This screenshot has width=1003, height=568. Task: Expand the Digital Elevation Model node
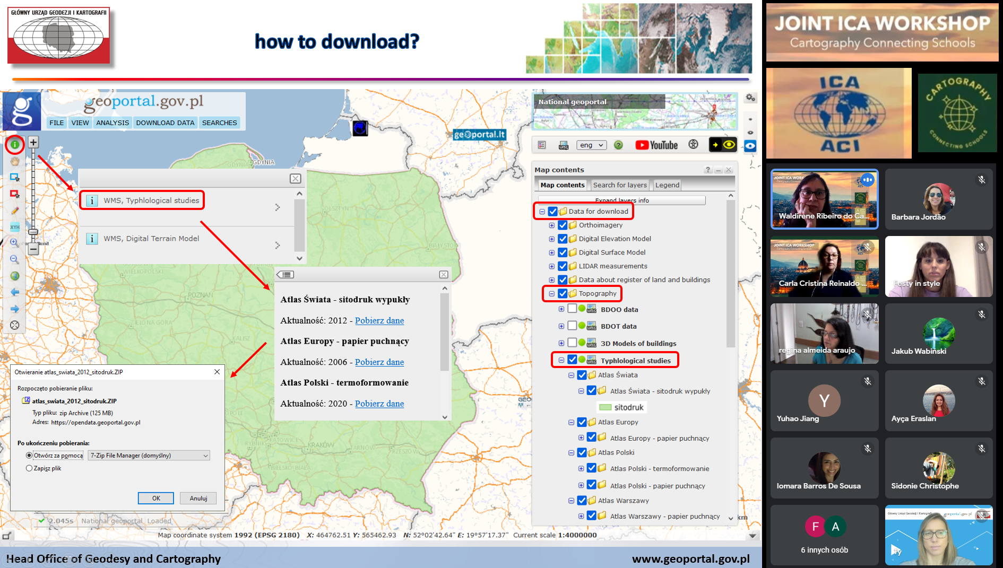[x=552, y=239]
